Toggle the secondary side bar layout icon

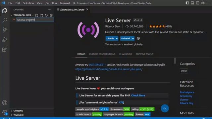tap(197, 3)
